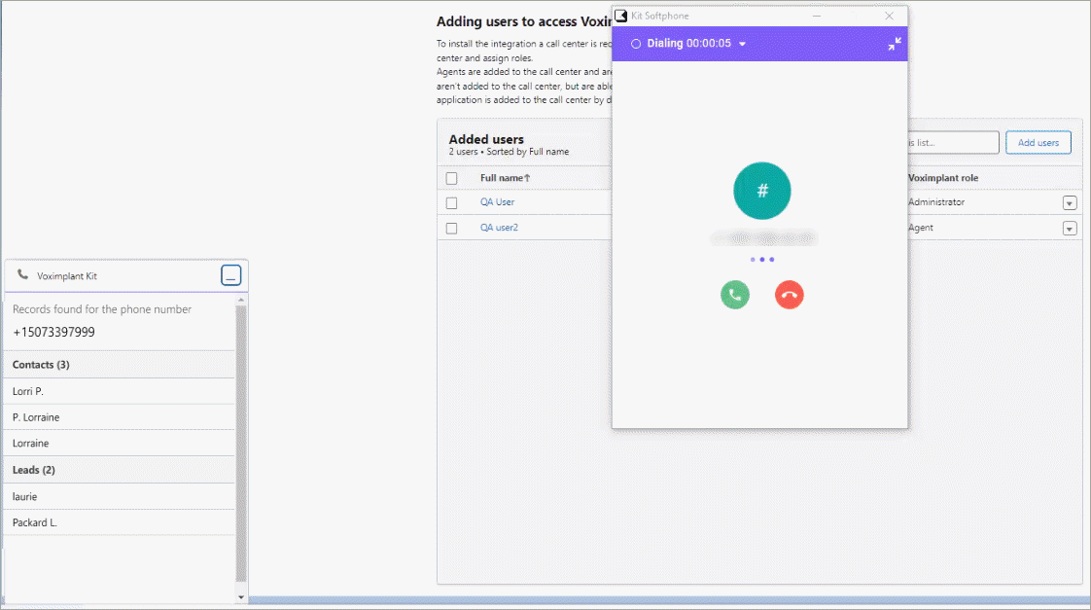This screenshot has width=1091, height=610.
Task: Open lead laurie
Action: coord(120,496)
